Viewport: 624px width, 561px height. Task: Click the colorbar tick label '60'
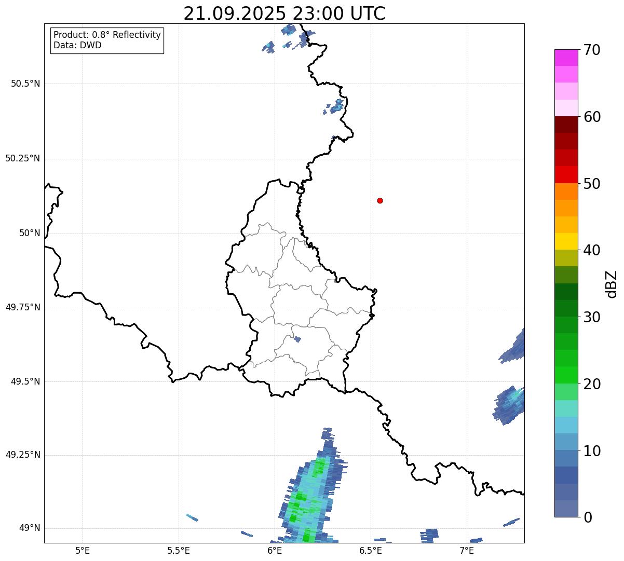point(592,117)
